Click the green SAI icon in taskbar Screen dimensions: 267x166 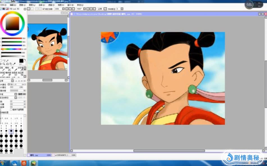[x=34, y=163]
